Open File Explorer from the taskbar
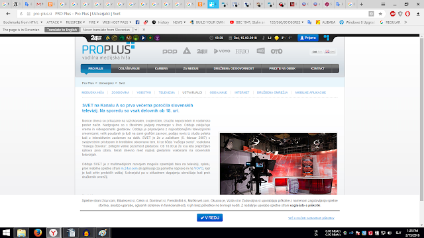424x238 pixels. [21, 233]
